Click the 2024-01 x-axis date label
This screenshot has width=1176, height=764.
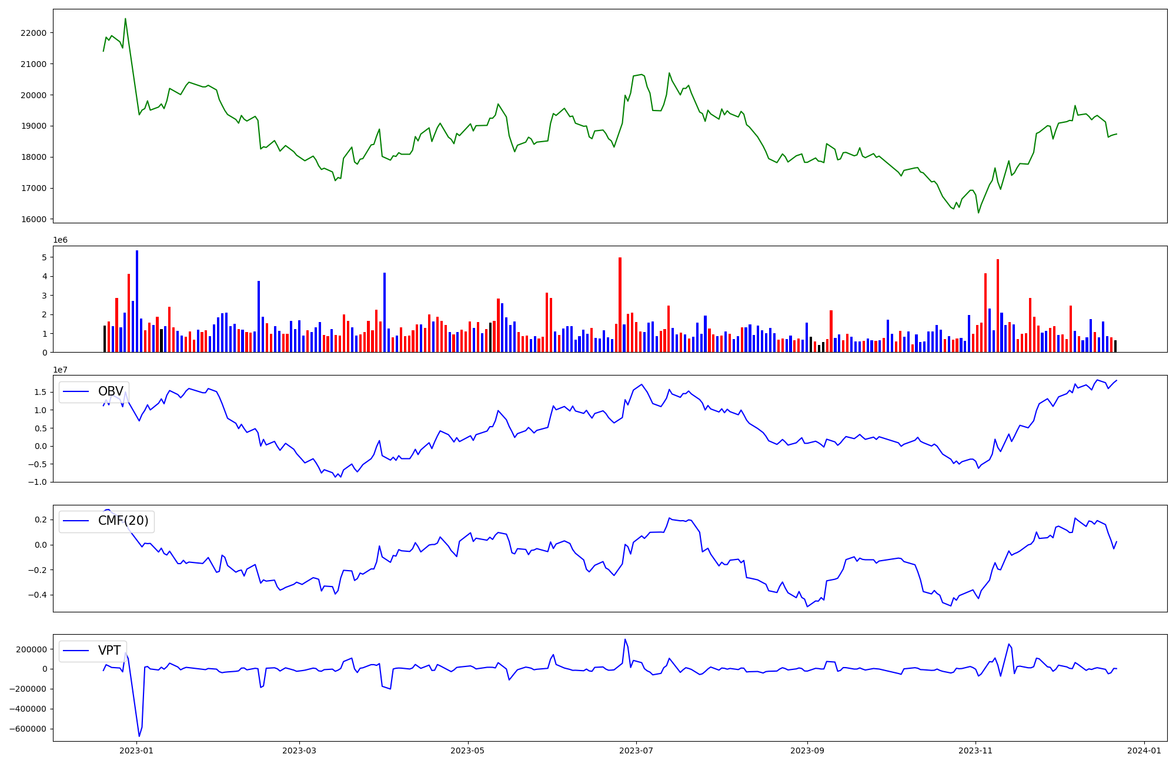click(1144, 750)
